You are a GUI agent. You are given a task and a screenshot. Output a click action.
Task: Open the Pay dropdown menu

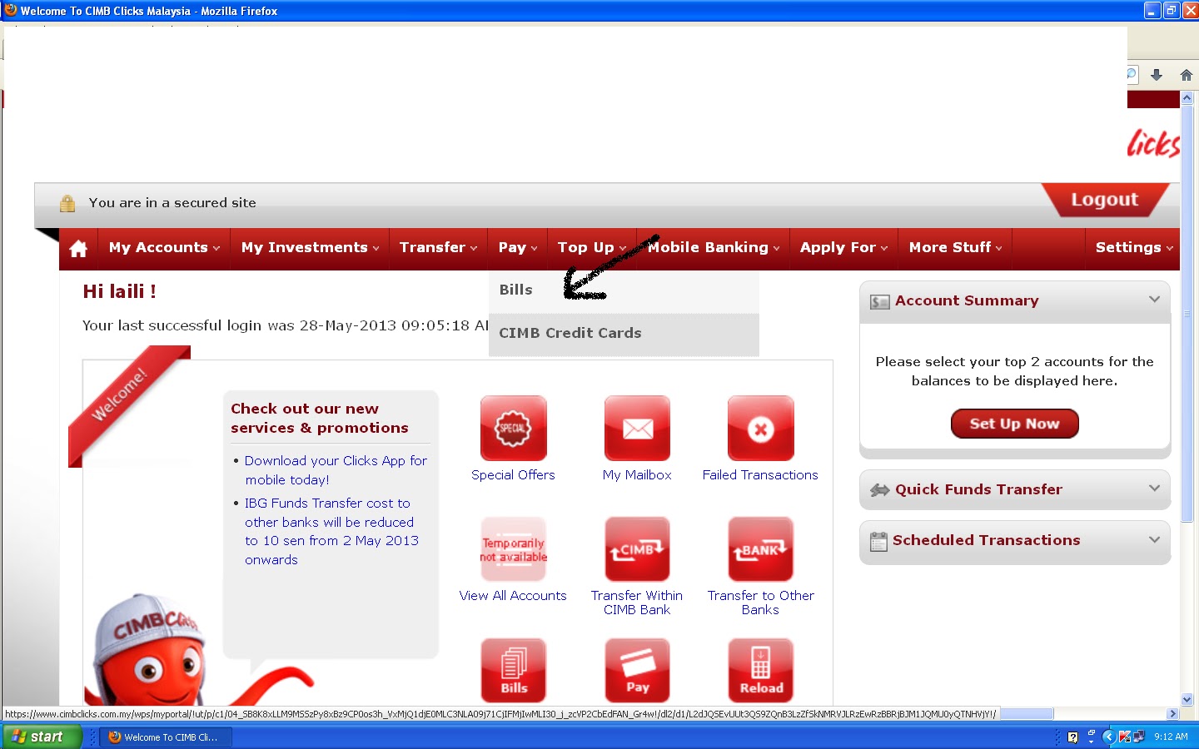(x=518, y=248)
